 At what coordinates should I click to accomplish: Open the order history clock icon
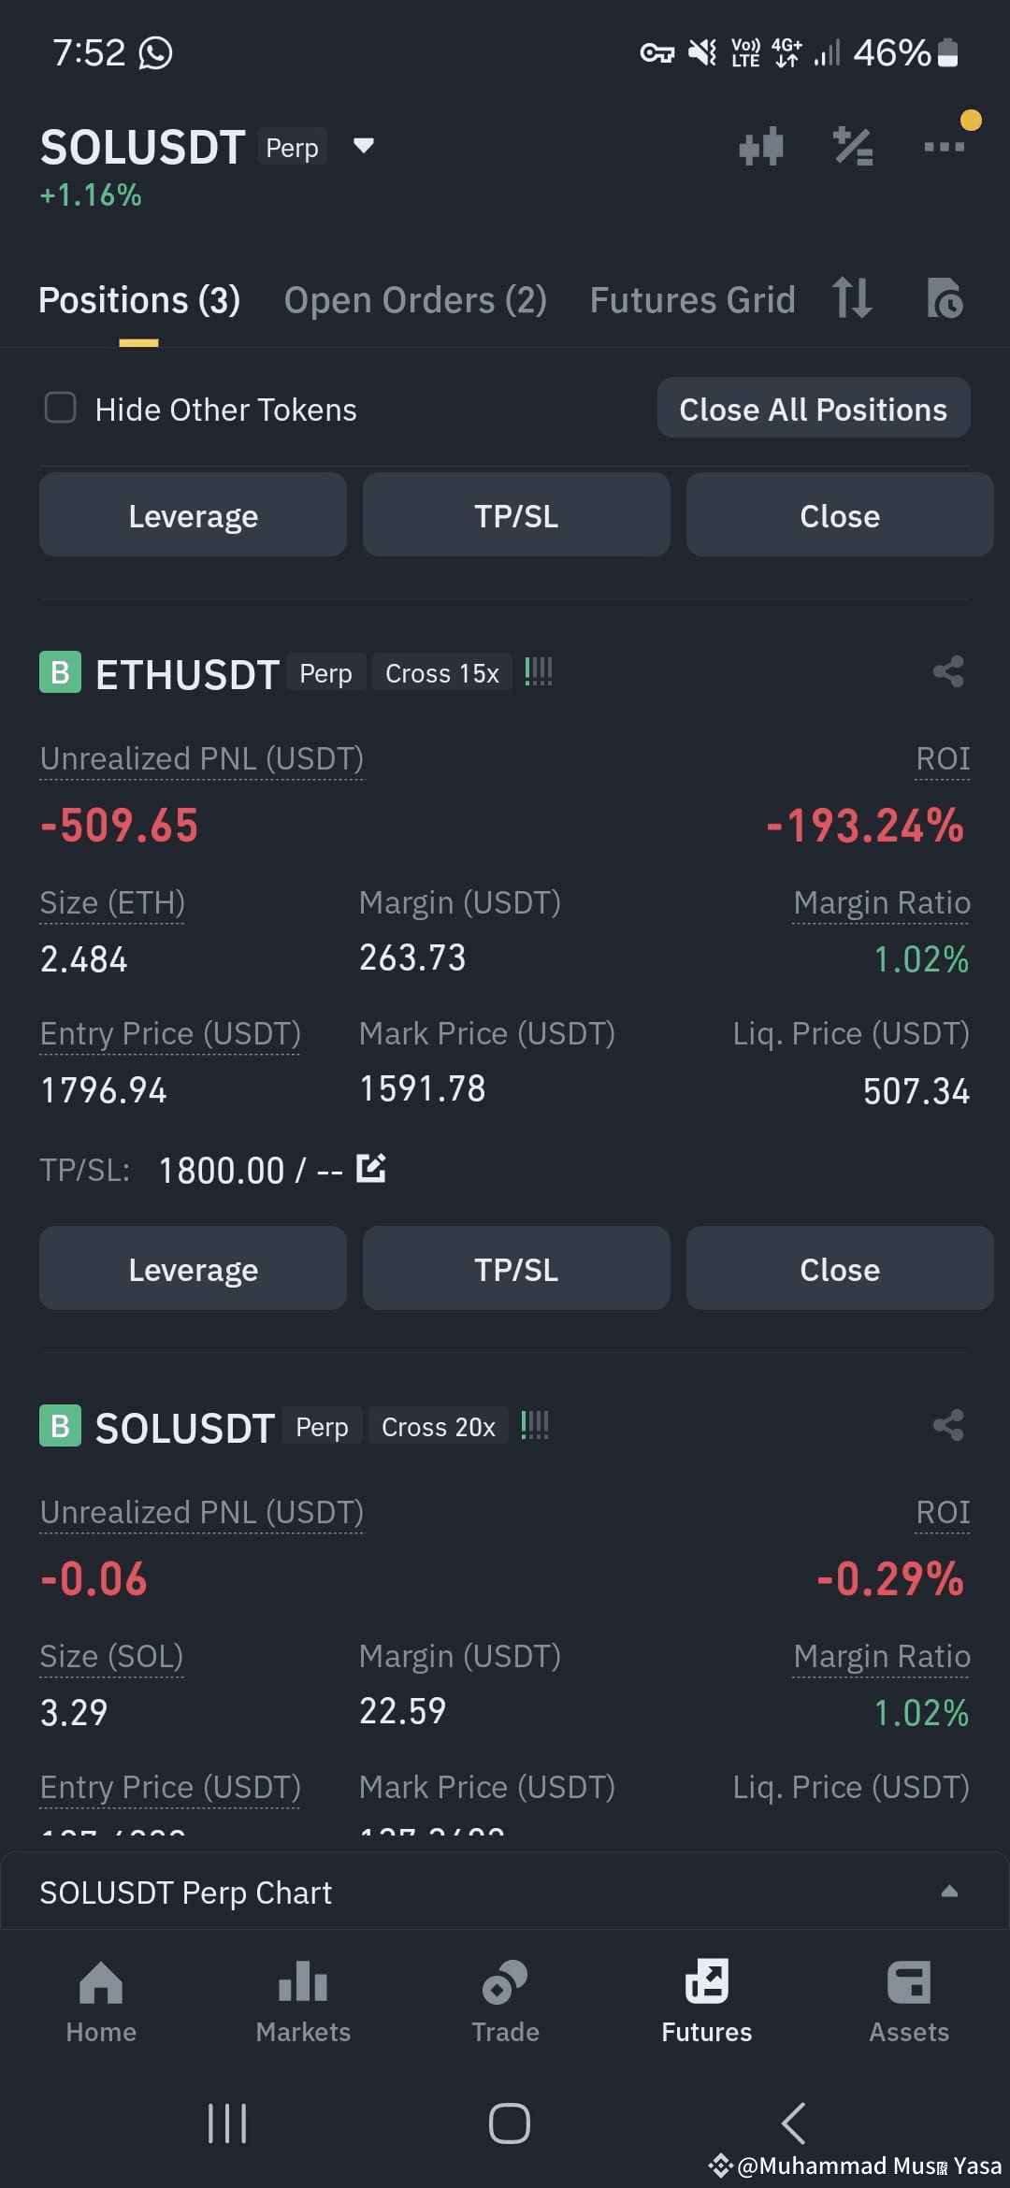point(945,298)
